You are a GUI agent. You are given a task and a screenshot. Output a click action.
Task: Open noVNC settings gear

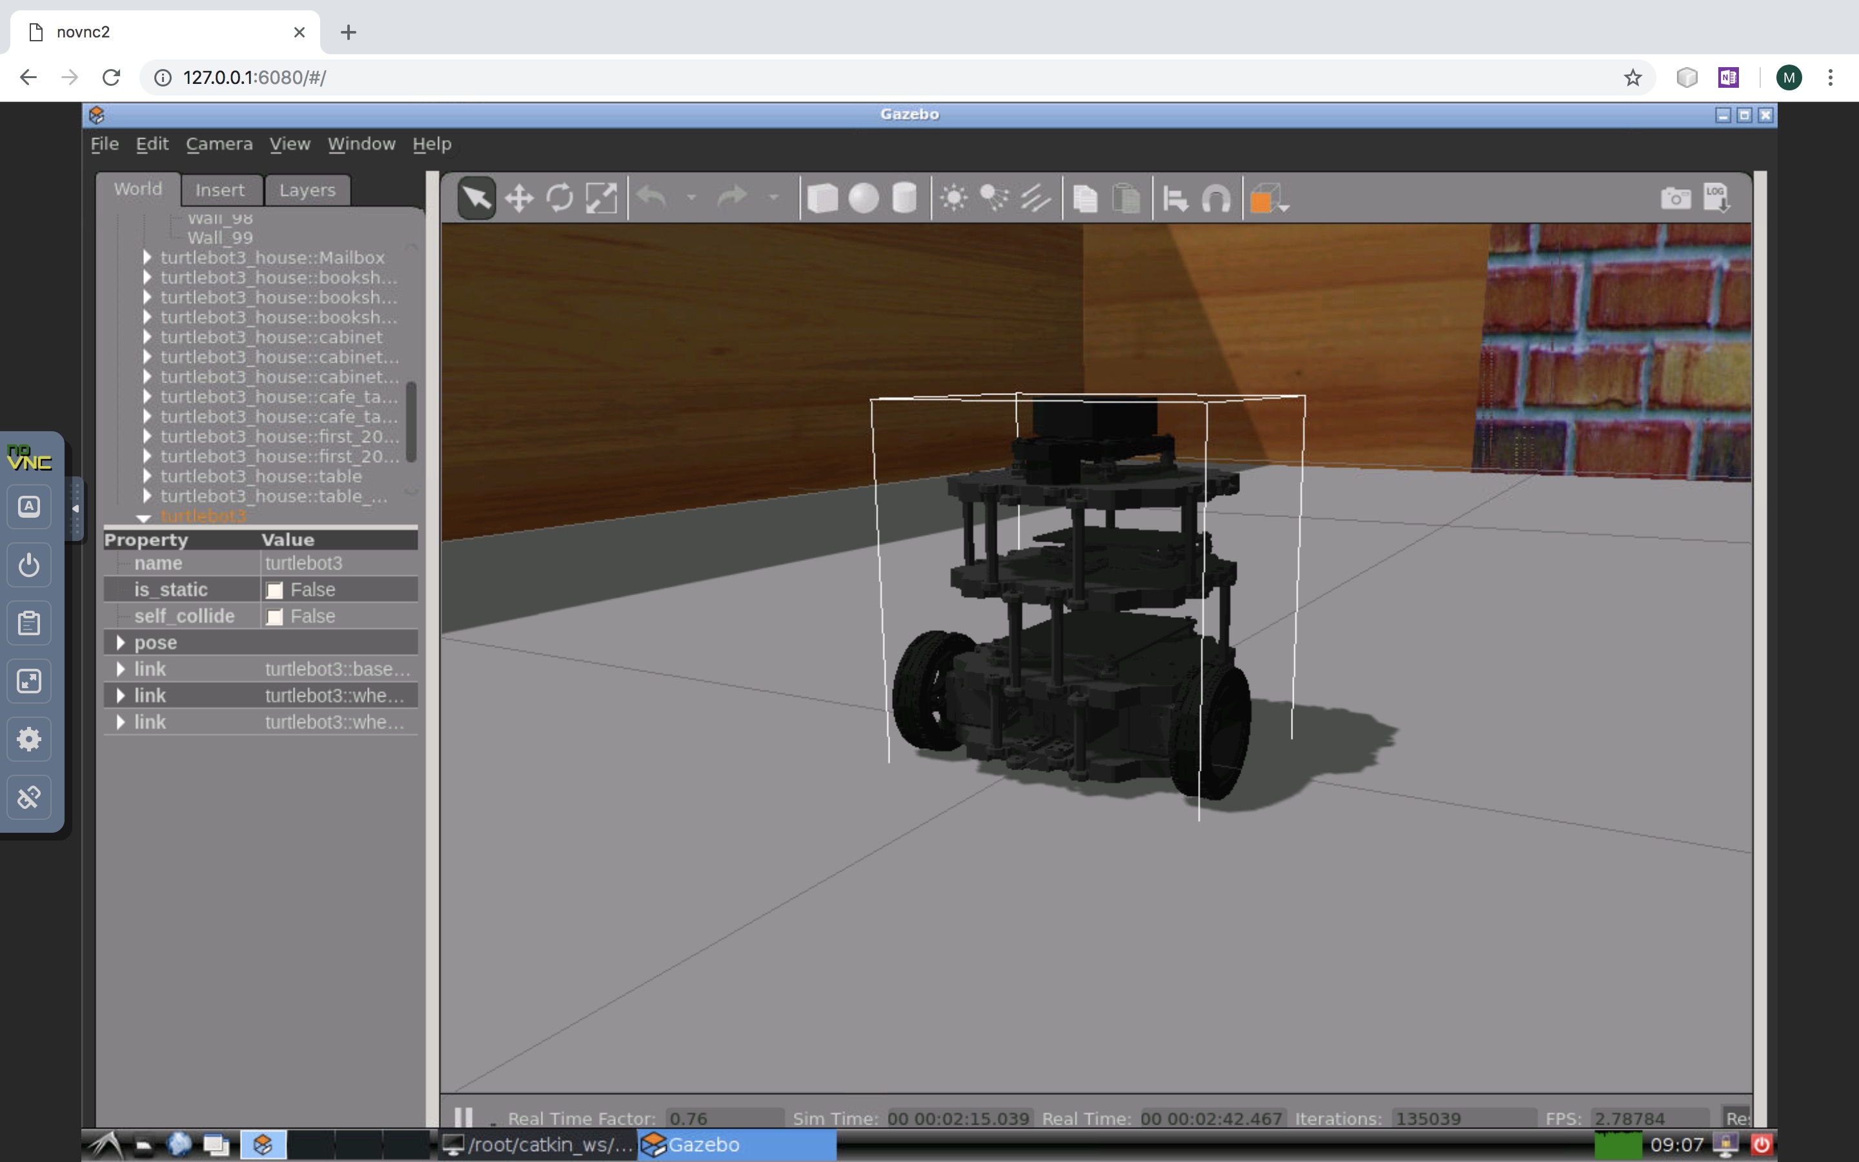(29, 739)
